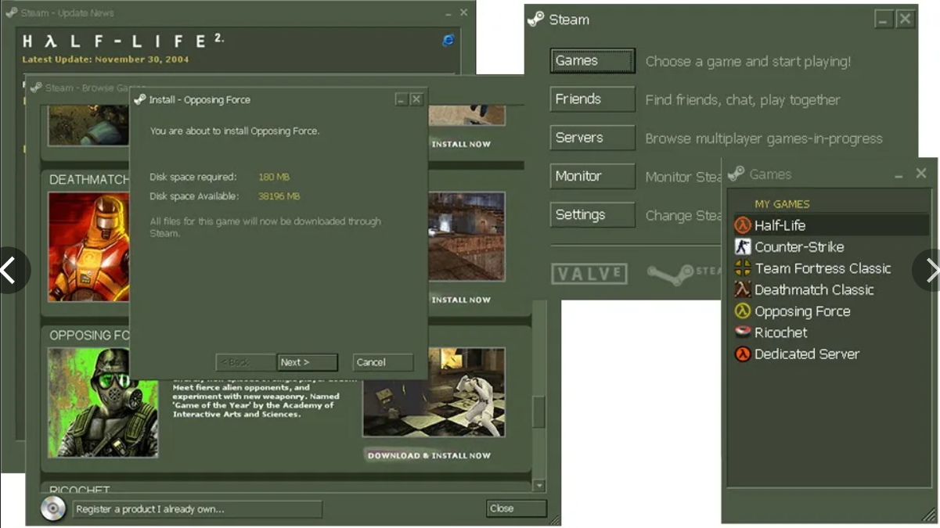Click the Half-Life icon in My Games
The image size is (940, 528).
tap(742, 225)
